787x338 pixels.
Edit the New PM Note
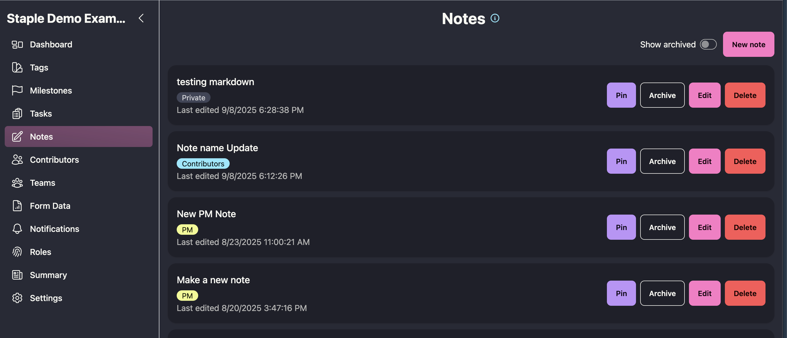(704, 227)
